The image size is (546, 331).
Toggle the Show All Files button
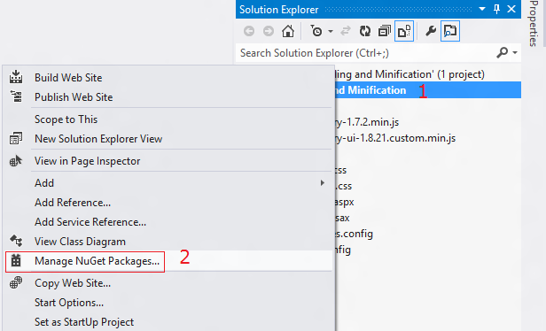pyautogui.click(x=404, y=31)
